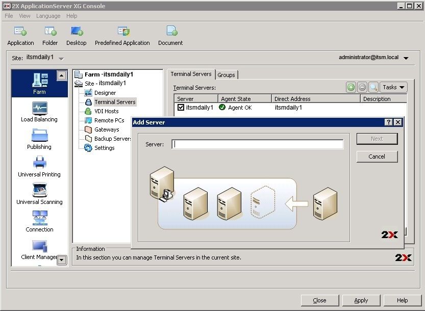Screen dimensions: 425x311
Task: Select Remote PCs tree node
Action: (x=109, y=120)
